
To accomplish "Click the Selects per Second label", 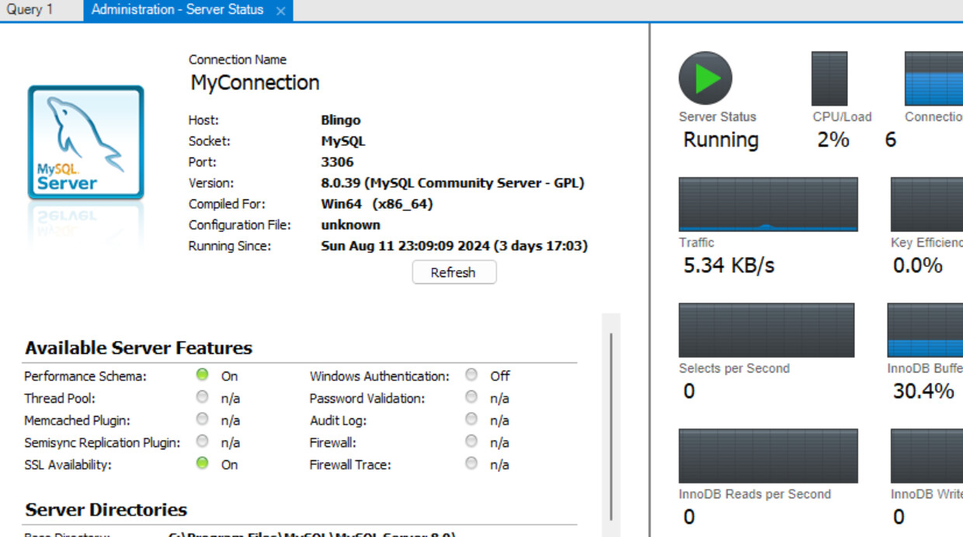I will (x=734, y=369).
